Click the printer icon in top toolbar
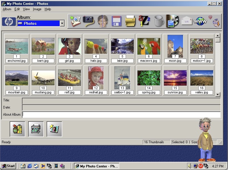Screen dimensions: 228x170 tap(130, 21)
